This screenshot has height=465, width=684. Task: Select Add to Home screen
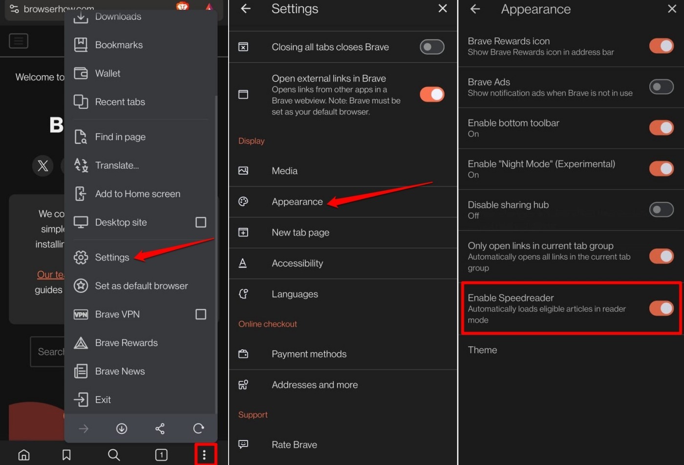pyautogui.click(x=141, y=194)
